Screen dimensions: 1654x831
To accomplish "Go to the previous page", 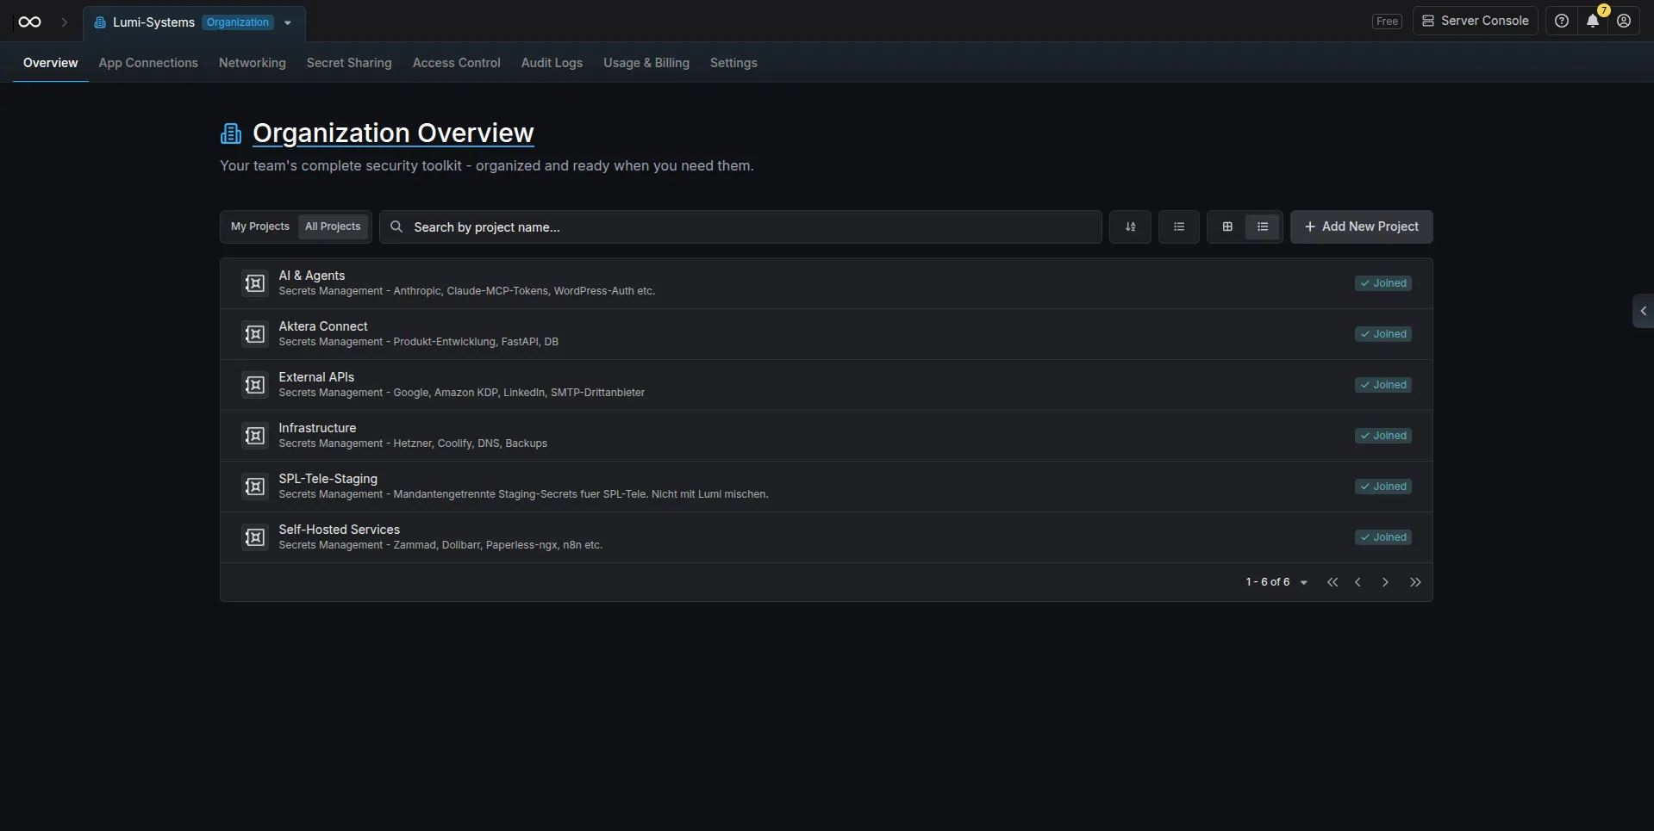I will [1358, 582].
